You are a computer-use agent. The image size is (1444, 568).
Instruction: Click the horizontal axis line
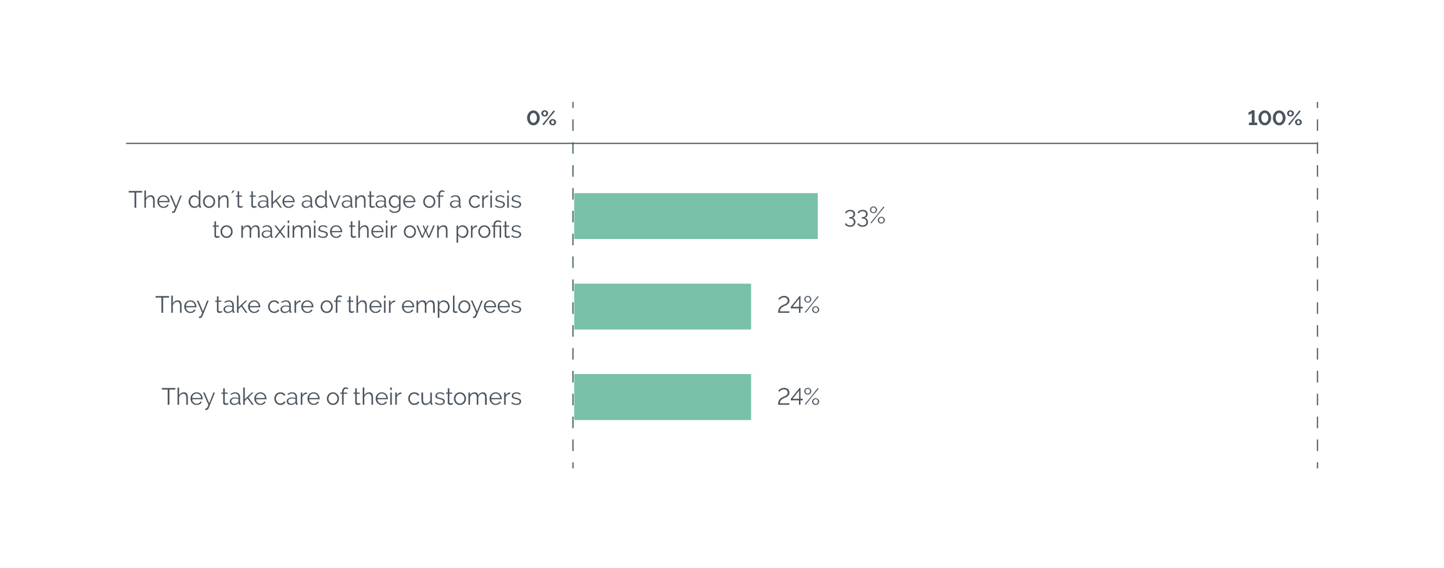click(722, 143)
